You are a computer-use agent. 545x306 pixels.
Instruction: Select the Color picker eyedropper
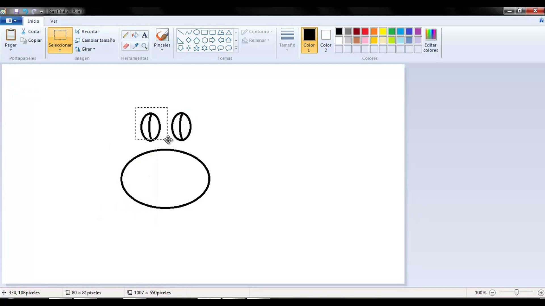pyautogui.click(x=135, y=46)
